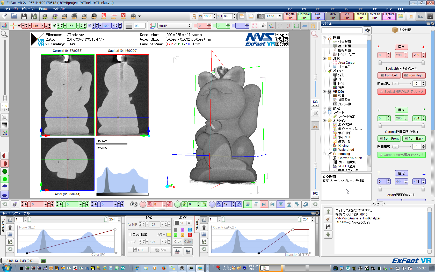Screen dimensions: 435x272
Task: Collapse the VR (3D) tree node
Action: [324, 92]
